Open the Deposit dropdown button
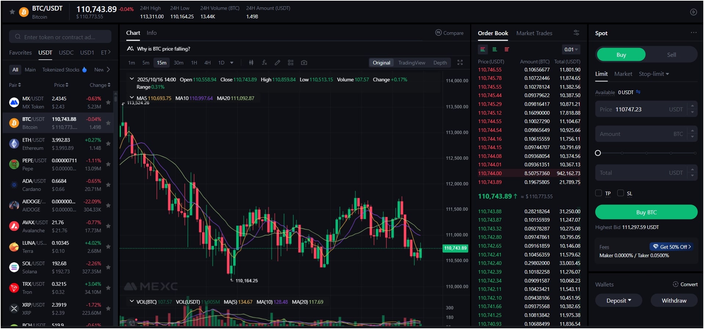Image resolution: width=704 pixels, height=329 pixels. point(619,300)
